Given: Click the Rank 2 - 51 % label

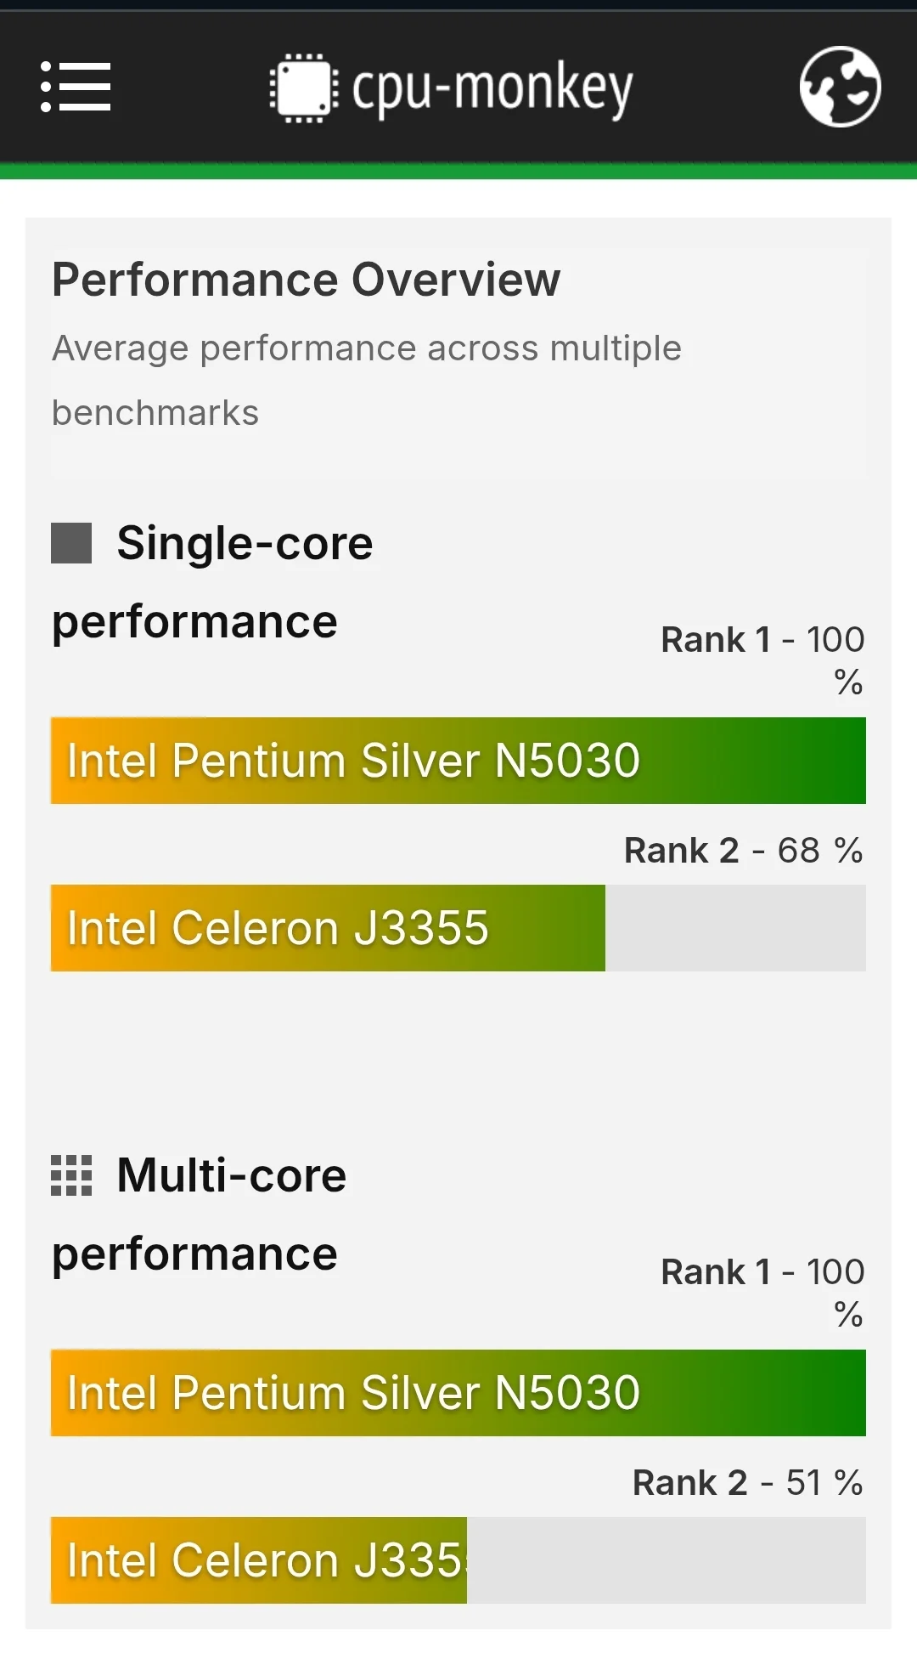Looking at the screenshot, I should pos(747,1482).
